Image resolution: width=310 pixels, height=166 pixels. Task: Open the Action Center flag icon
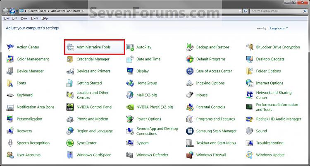pos(10,47)
